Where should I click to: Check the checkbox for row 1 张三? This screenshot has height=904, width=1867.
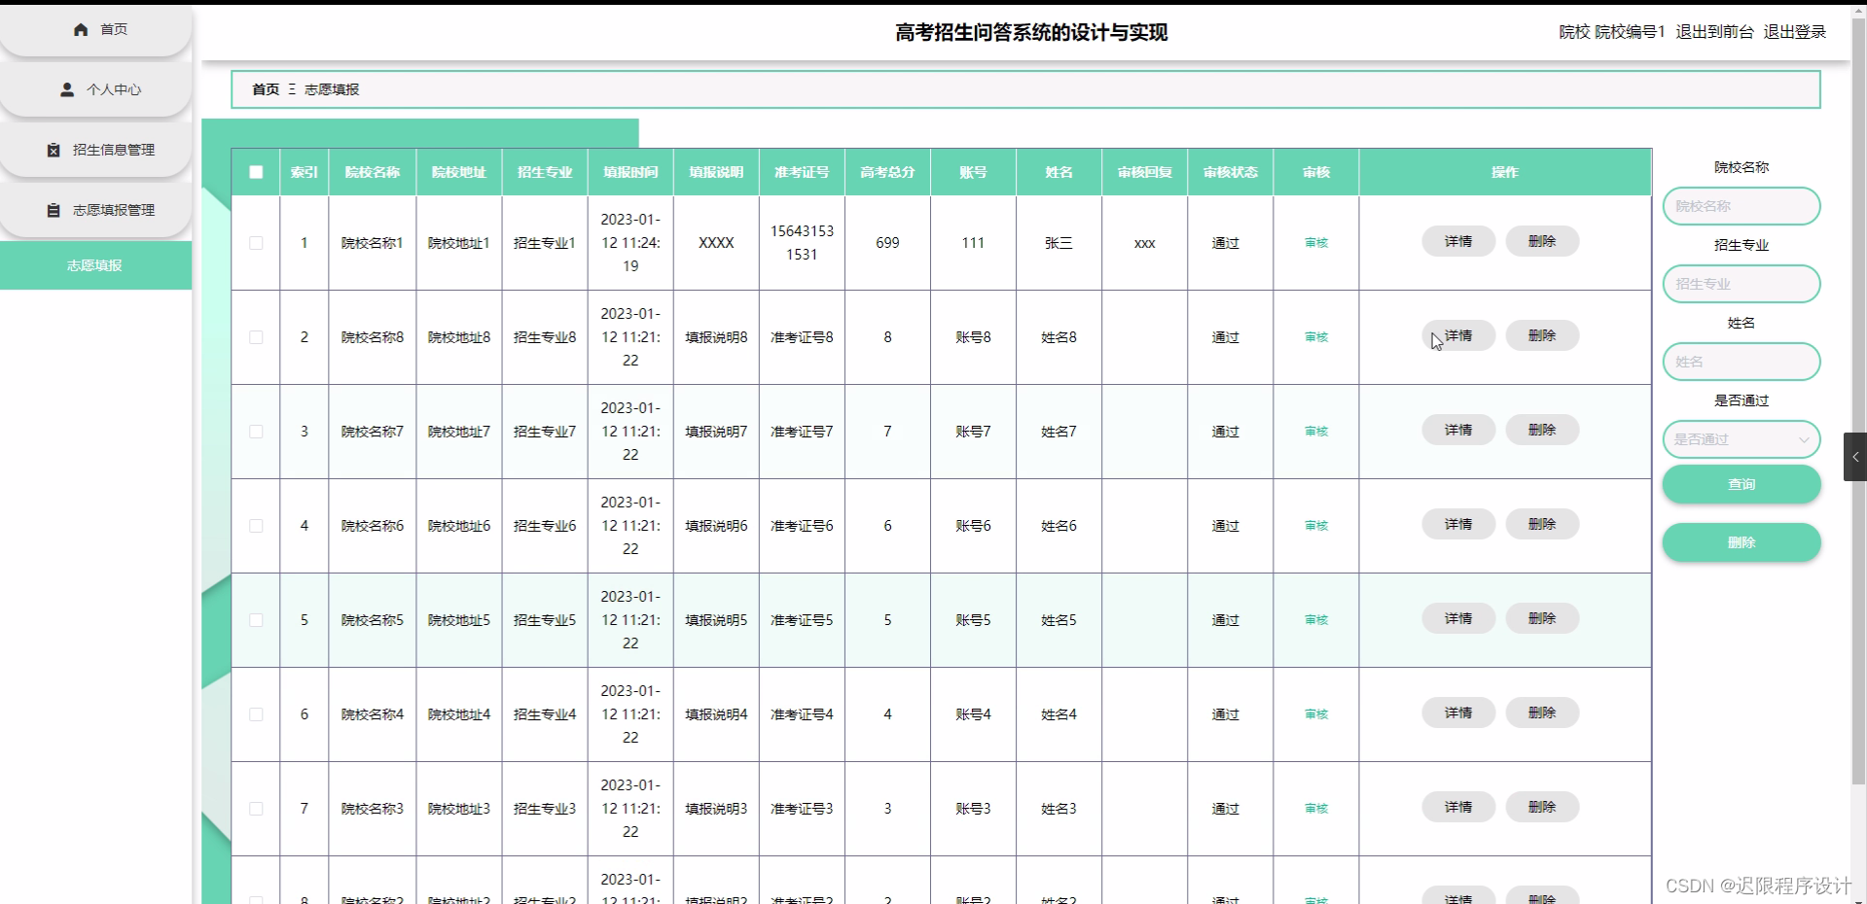pos(256,243)
